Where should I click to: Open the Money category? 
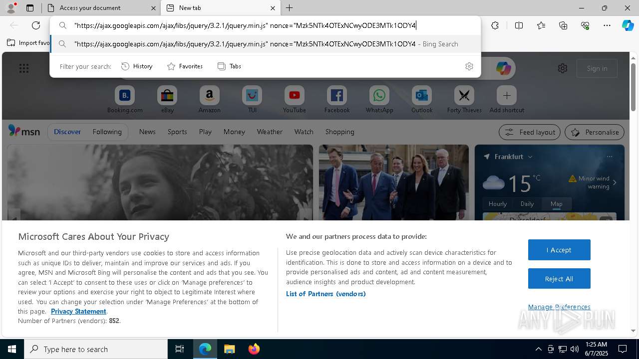pos(234,132)
